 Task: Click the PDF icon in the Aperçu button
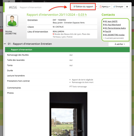[100, 7]
